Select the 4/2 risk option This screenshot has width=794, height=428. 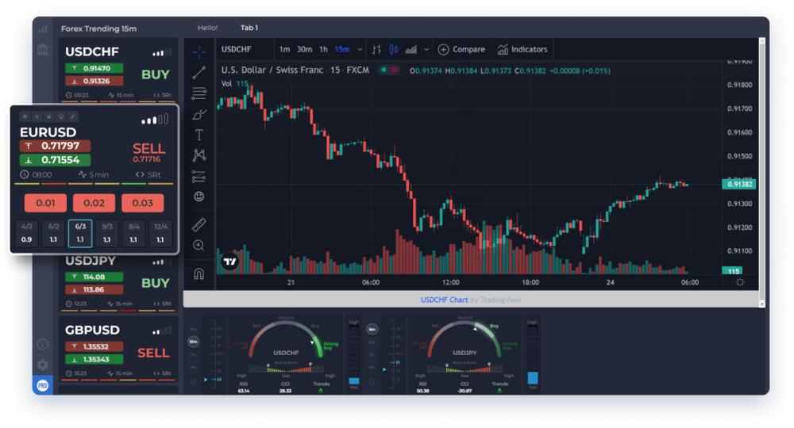(27, 233)
